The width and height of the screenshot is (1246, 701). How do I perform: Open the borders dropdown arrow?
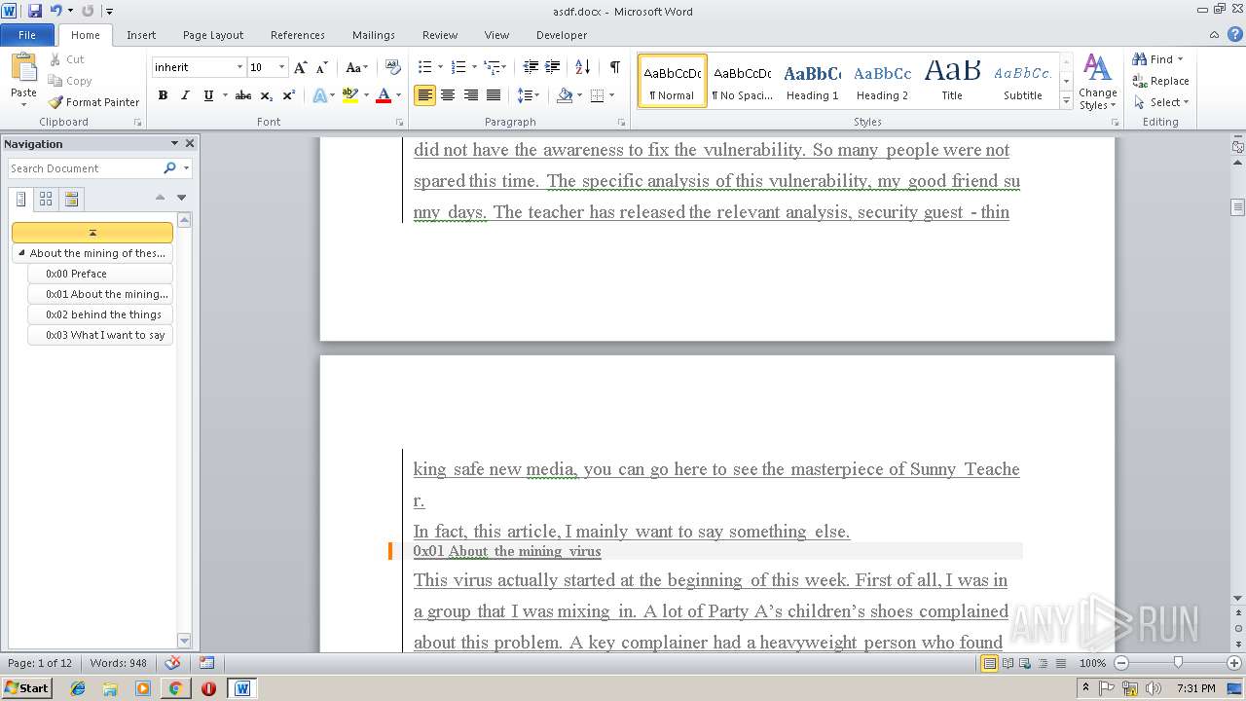point(610,95)
